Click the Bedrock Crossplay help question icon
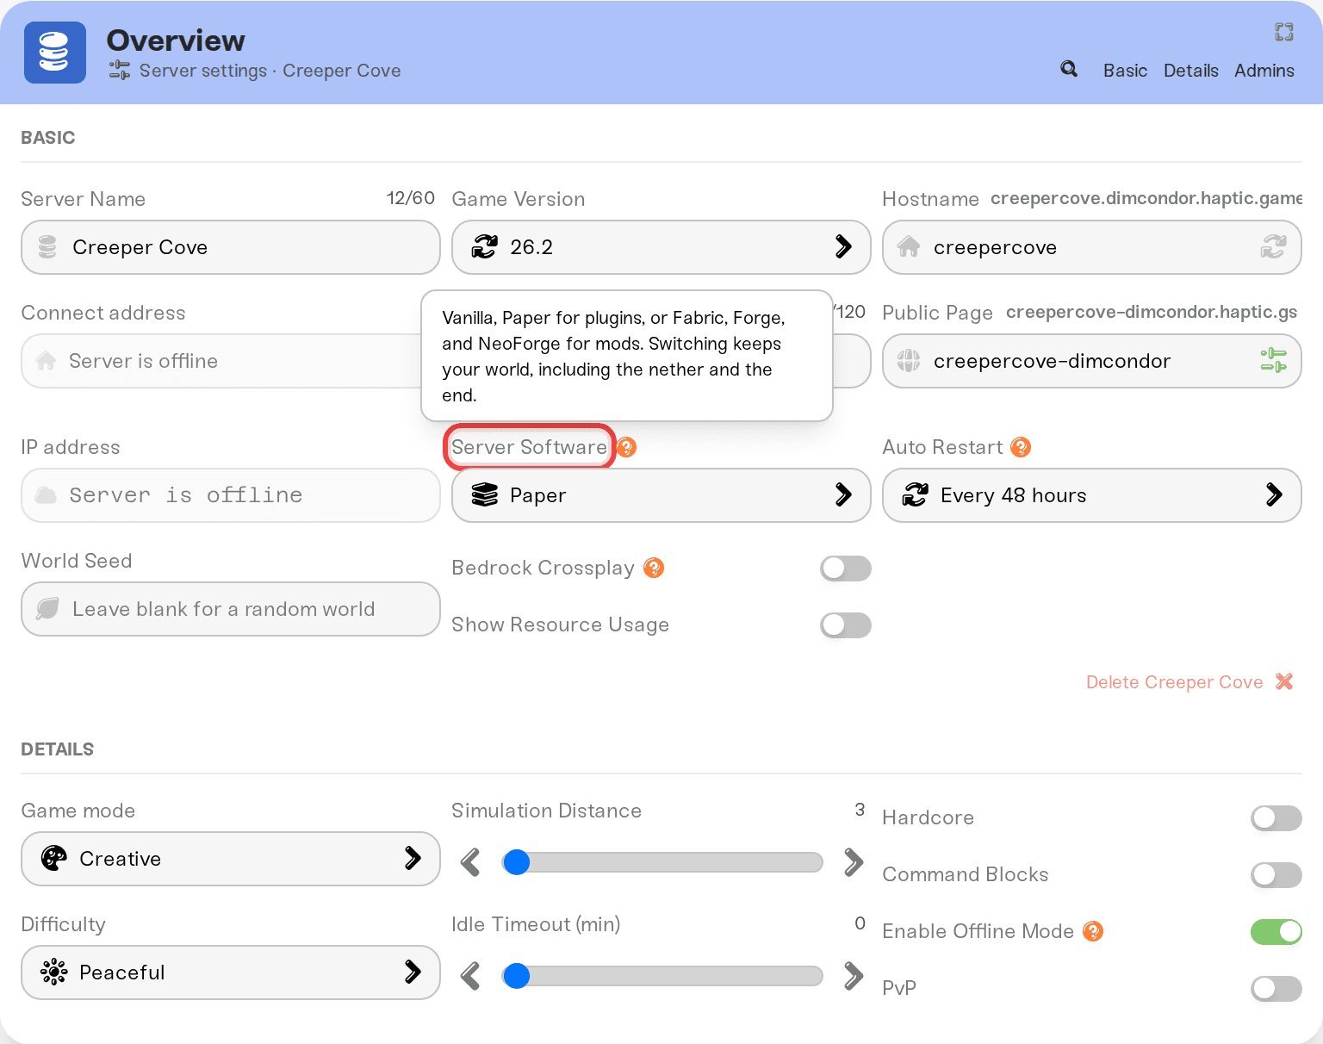1323x1044 pixels. point(654,568)
